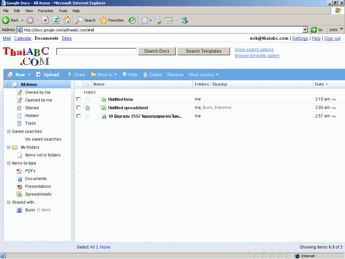Click the docs search text field
345x259 pixels.
(x=96, y=51)
